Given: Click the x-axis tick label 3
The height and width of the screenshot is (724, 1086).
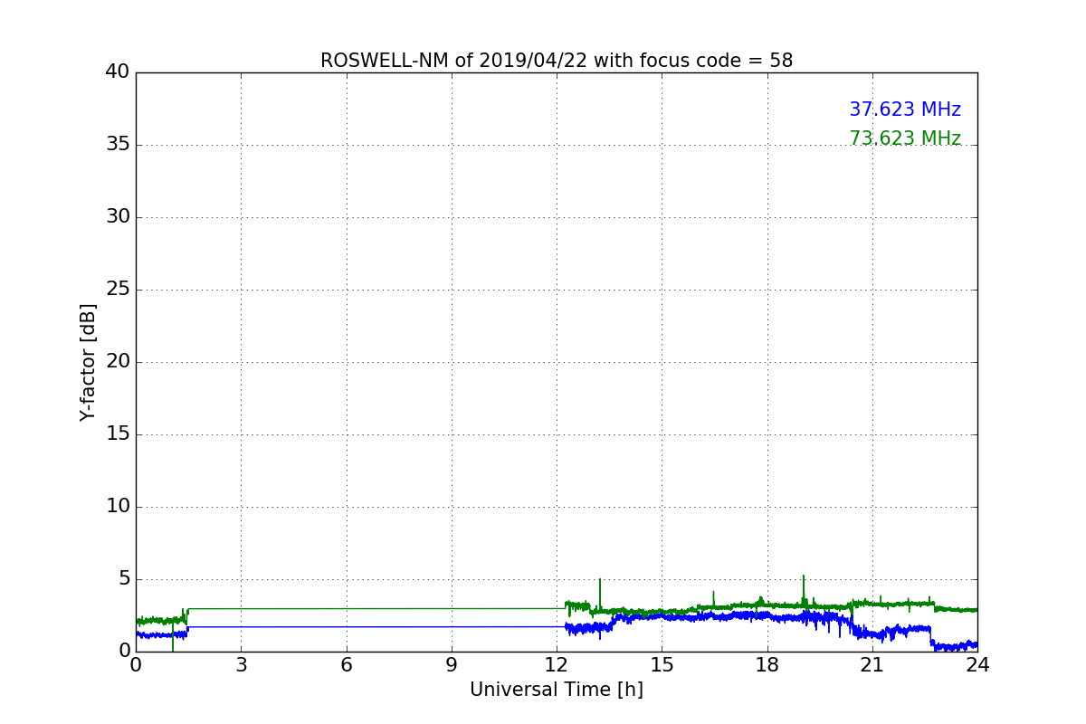Looking at the screenshot, I should (x=241, y=665).
